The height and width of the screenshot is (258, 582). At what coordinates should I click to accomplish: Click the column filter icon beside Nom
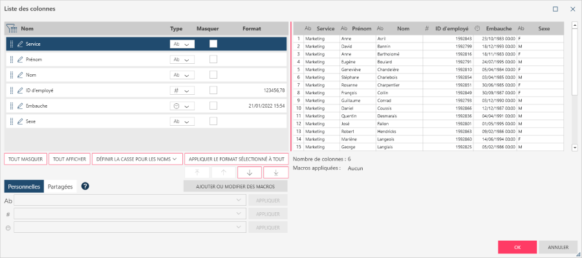click(x=12, y=29)
